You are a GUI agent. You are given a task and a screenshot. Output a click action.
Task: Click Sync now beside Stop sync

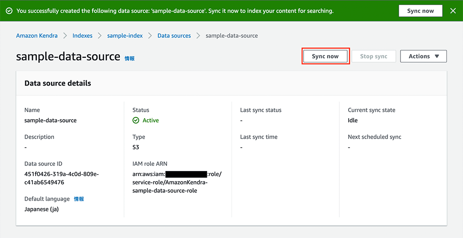[325, 56]
